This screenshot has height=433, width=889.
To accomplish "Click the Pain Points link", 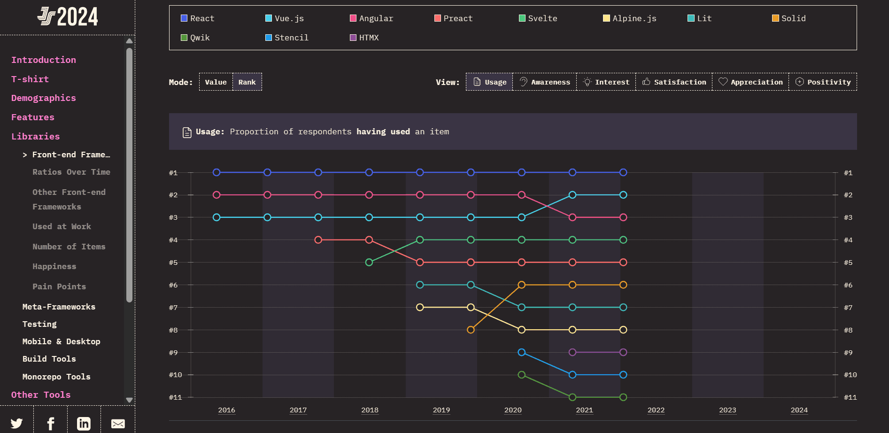I will pos(59,286).
